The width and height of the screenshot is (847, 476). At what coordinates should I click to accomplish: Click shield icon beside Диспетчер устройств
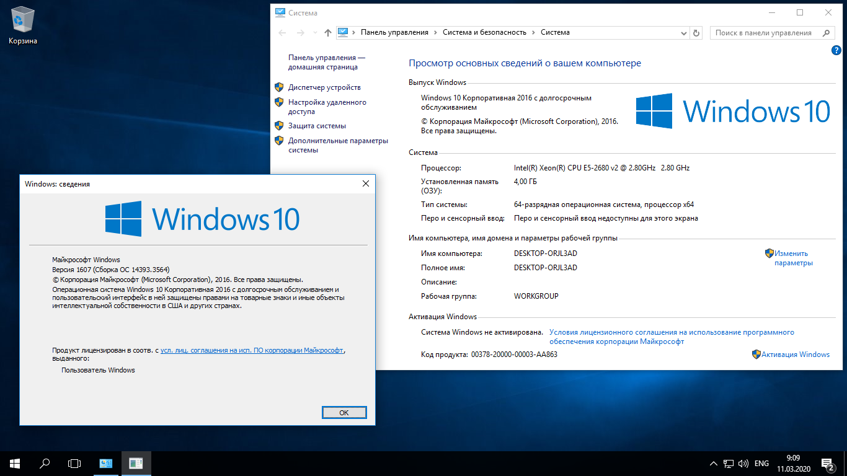tap(279, 87)
